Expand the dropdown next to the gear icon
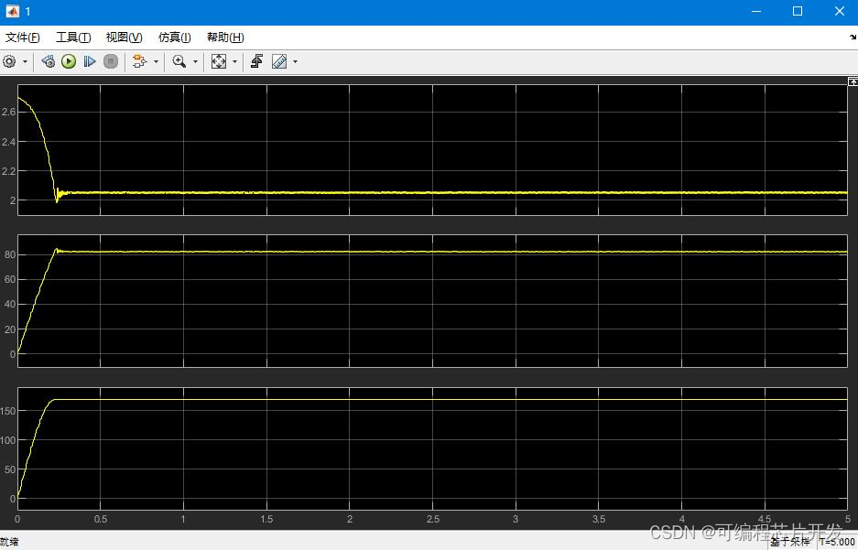The image size is (858, 550). point(25,62)
